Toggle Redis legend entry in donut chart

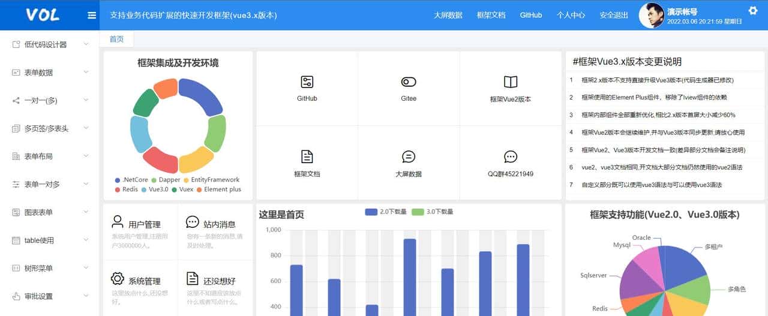pyautogui.click(x=126, y=189)
